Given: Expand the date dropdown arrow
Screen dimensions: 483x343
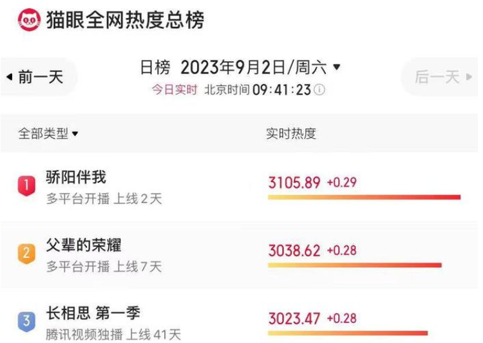Looking at the screenshot, I should (337, 67).
